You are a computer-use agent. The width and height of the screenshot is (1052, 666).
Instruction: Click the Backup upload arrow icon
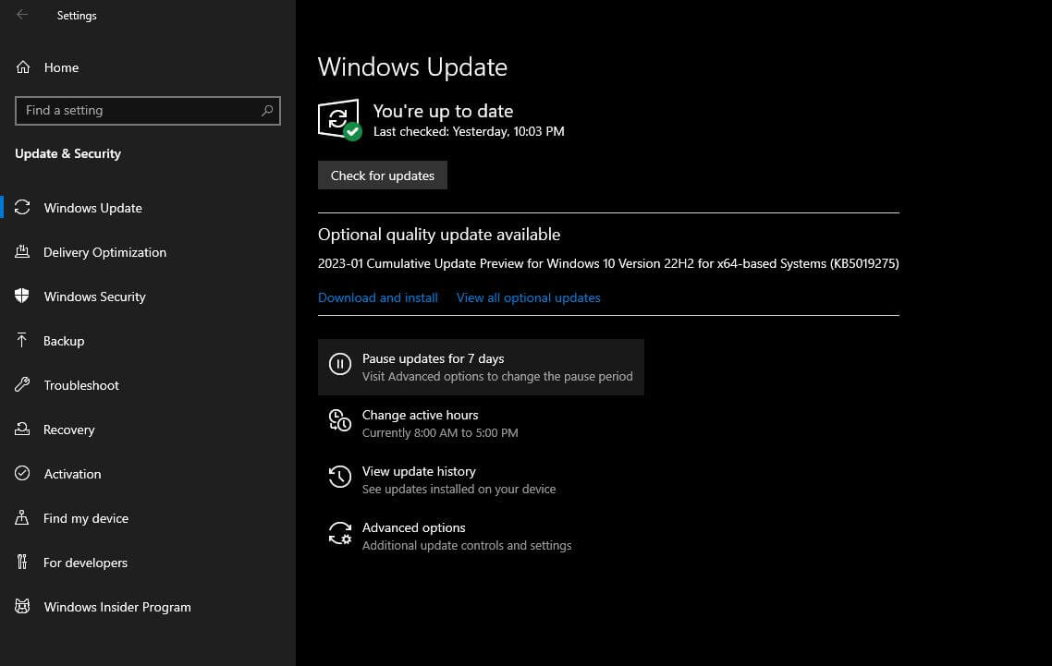(22, 340)
